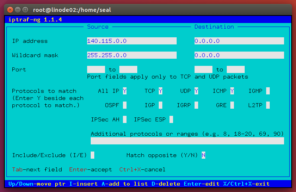The image size is (296, 192).
Task: Enable the IGMP protocol match box
Action: point(268,91)
